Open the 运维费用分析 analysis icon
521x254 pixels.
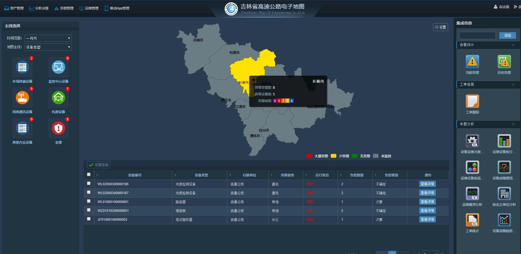tap(473, 194)
